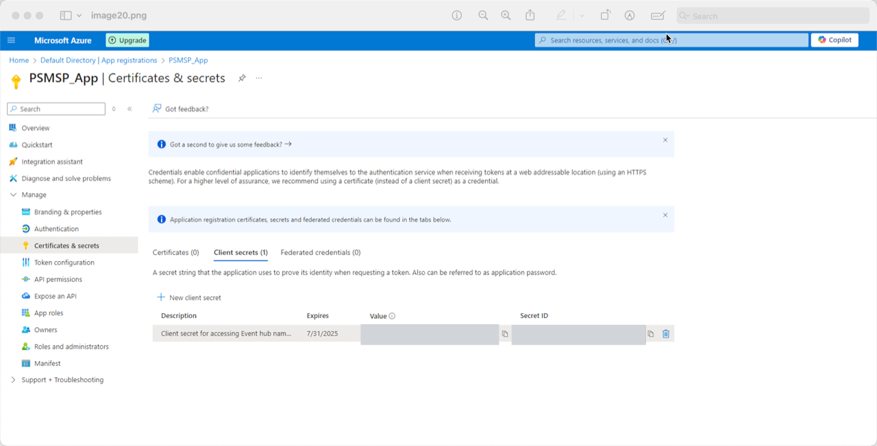The height and width of the screenshot is (446, 877).
Task: Copy the Secret ID to clipboard
Action: tap(651, 334)
